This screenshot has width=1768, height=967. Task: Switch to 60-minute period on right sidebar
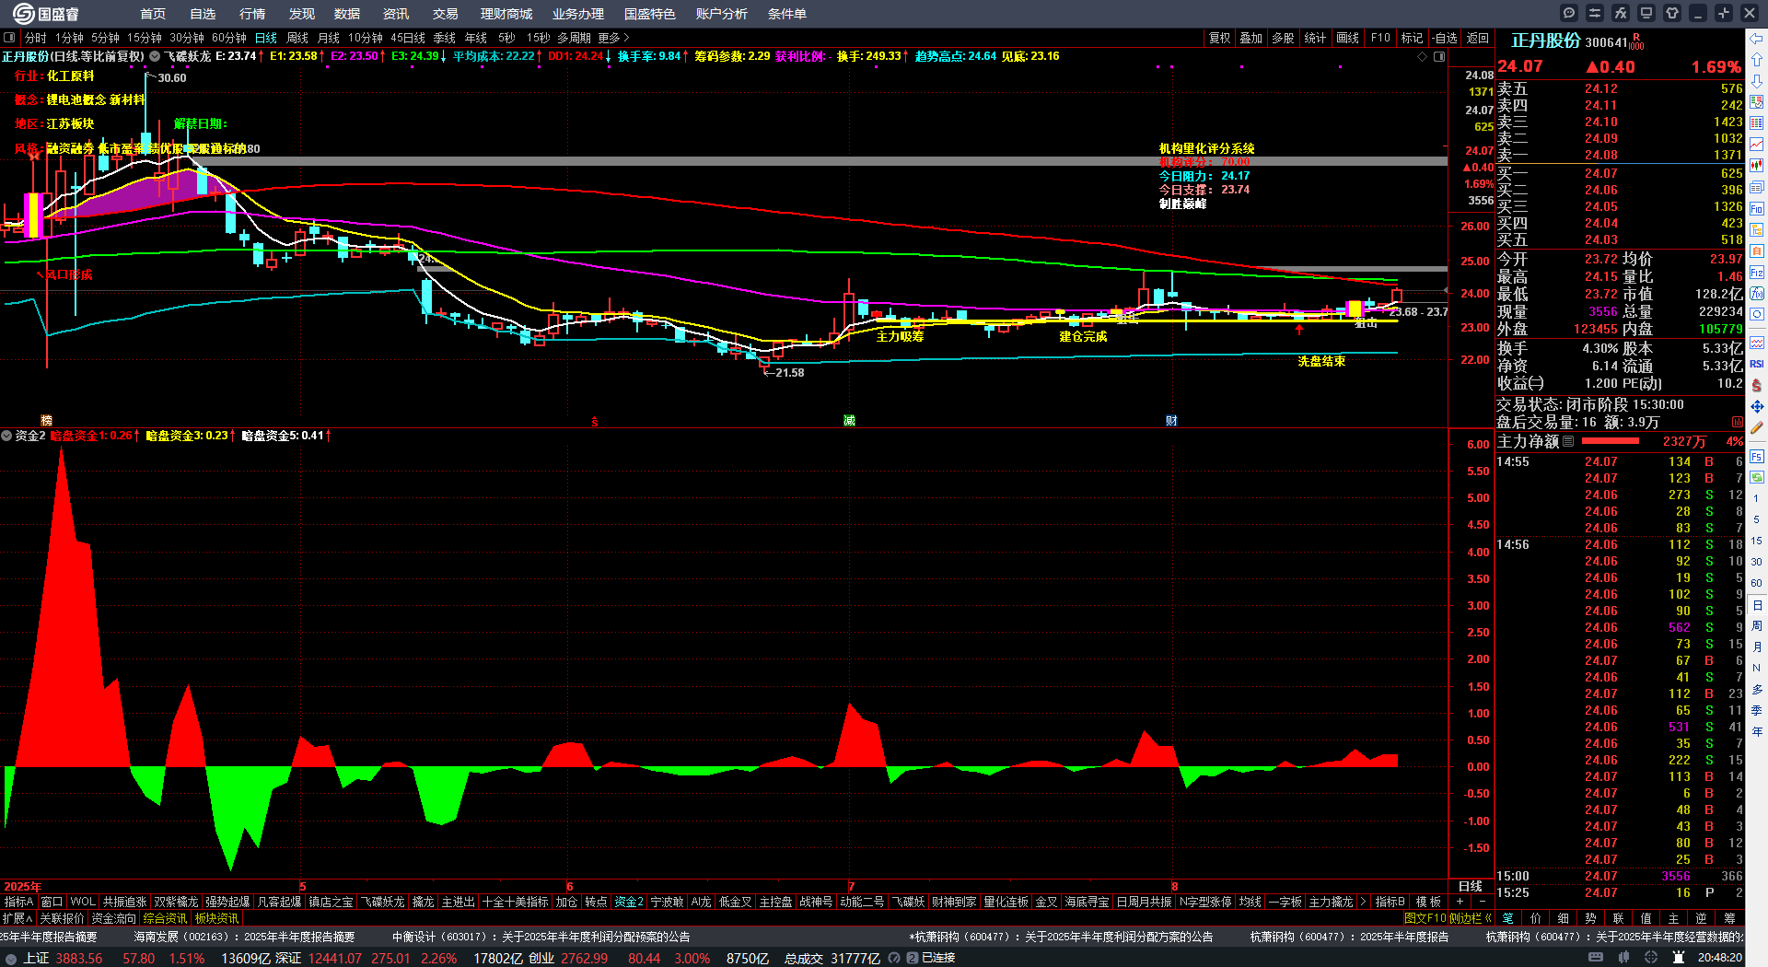pos(1756,583)
